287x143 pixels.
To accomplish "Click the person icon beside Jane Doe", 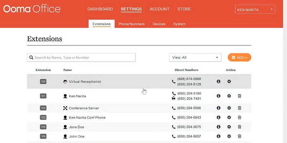I will click(x=65, y=127).
